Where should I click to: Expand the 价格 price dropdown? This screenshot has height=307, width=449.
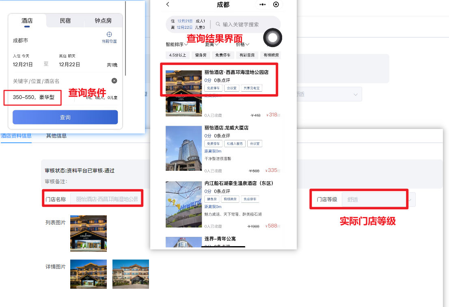242,44
